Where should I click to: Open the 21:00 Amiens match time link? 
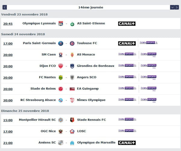8,143
